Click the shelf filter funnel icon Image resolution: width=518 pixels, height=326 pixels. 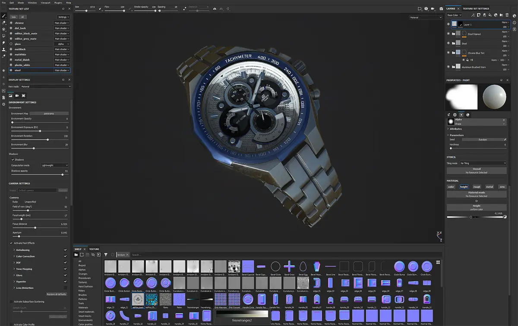106,255
